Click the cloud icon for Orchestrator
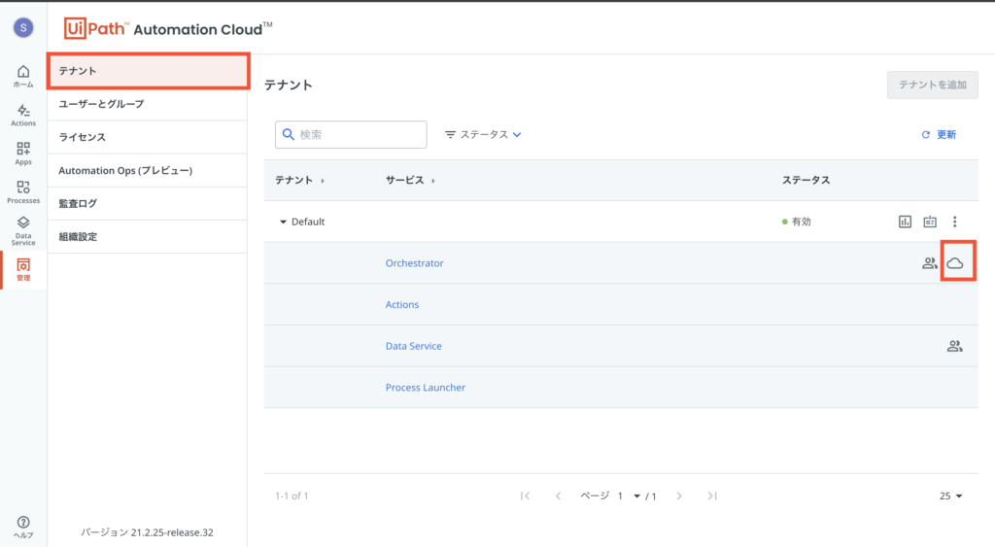This screenshot has height=547, width=995. click(955, 262)
